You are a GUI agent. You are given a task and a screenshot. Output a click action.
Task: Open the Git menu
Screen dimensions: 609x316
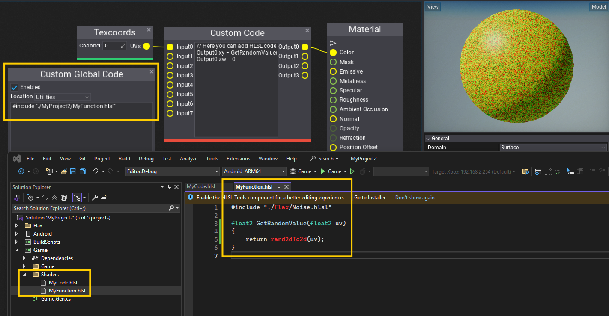[x=82, y=158]
